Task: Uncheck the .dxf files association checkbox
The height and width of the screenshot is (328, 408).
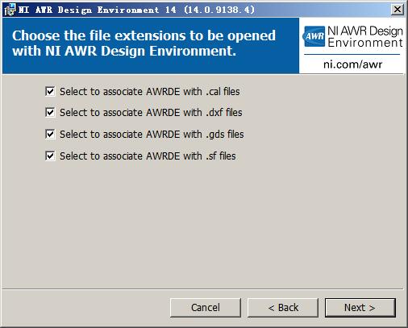Action: point(50,112)
